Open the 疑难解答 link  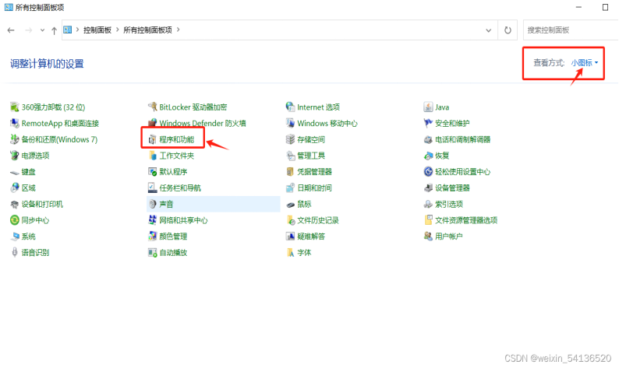[x=311, y=237]
